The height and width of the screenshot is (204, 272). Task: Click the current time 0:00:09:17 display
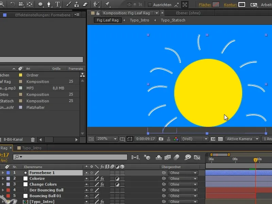click(x=146, y=139)
